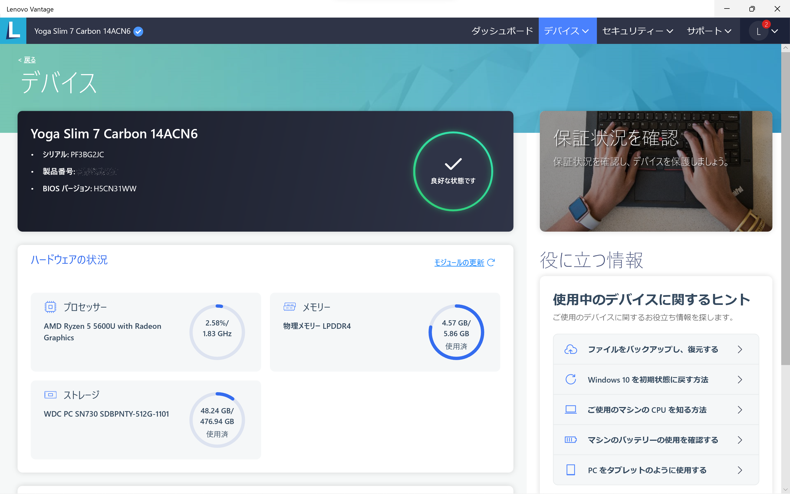This screenshot has height=494, width=790.
Task: Click the tablet icon in the hints list
Action: click(570, 470)
